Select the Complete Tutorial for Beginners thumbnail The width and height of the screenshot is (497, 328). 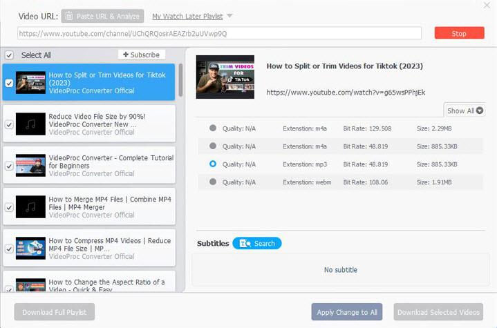pyautogui.click(x=30, y=166)
